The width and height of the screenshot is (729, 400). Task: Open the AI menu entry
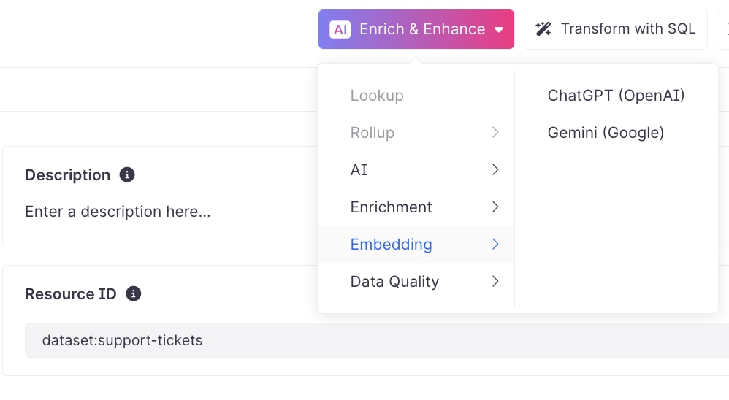[416, 170]
